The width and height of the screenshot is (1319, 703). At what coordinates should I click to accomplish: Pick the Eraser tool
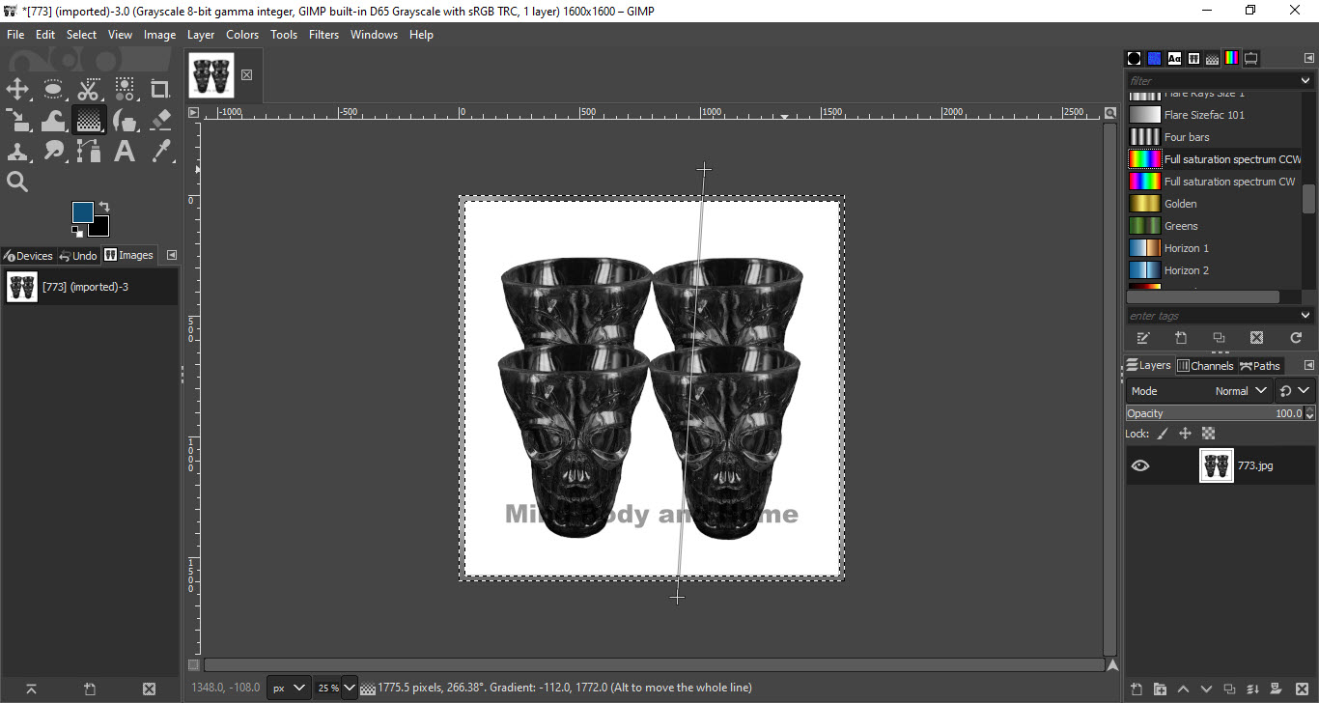[x=160, y=121]
